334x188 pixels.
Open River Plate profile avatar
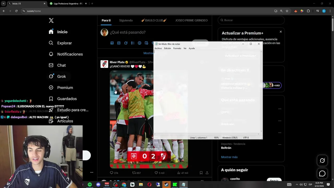coord(104,64)
